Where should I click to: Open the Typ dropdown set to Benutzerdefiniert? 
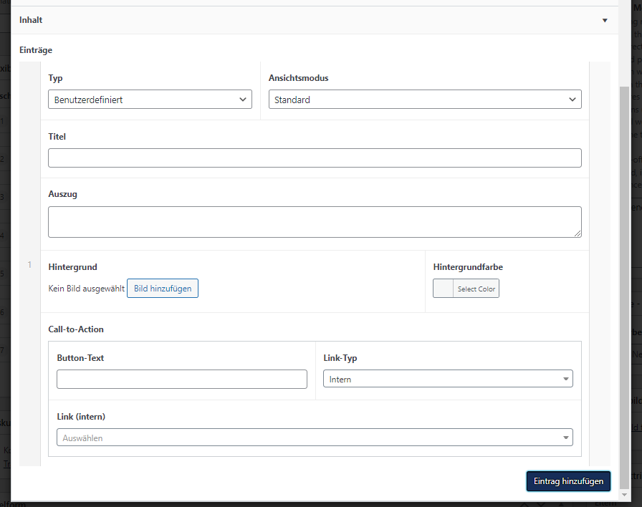click(150, 100)
